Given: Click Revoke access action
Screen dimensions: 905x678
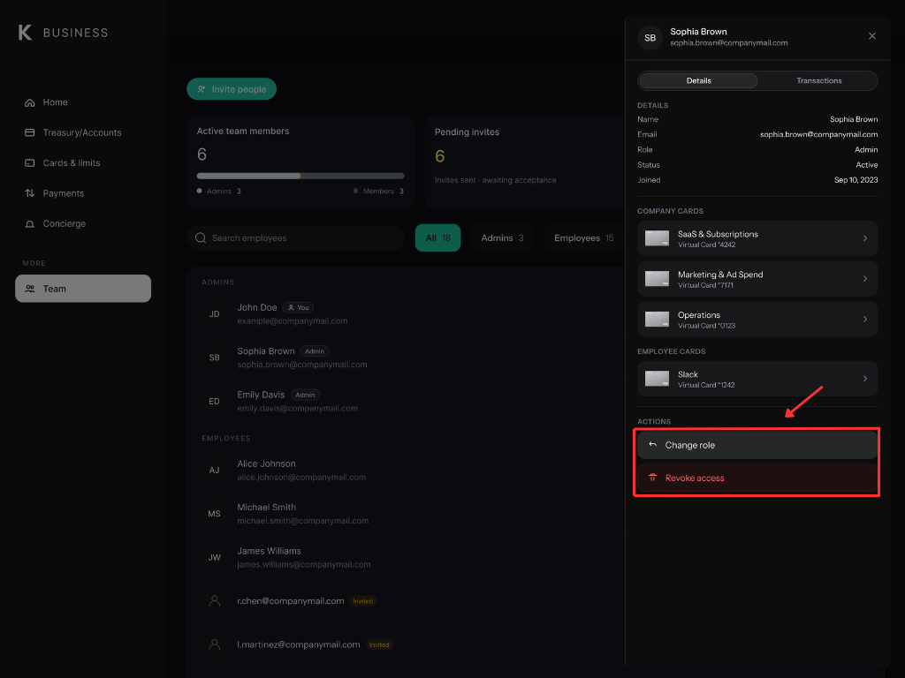Looking at the screenshot, I should click(x=757, y=478).
